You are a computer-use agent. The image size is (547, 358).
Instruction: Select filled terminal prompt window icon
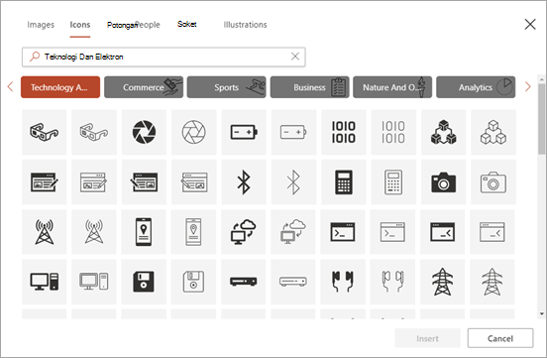[343, 232]
